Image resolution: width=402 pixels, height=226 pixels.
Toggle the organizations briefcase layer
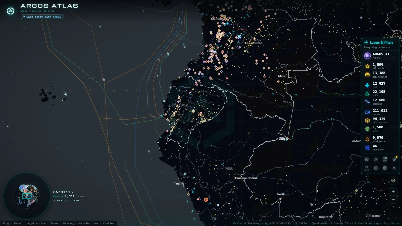tap(380, 75)
